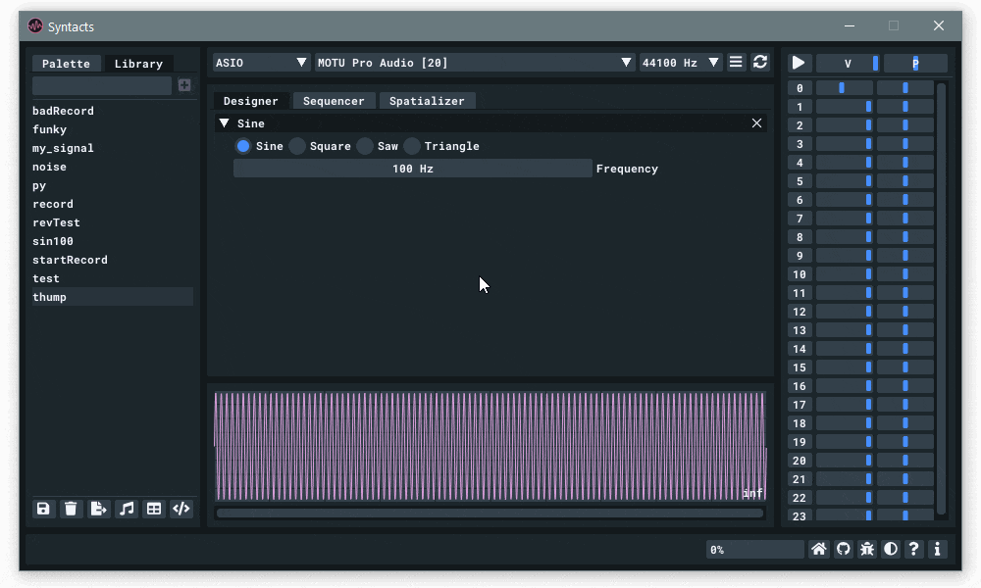Switch to the Palette tab
981x588 pixels.
pos(66,63)
